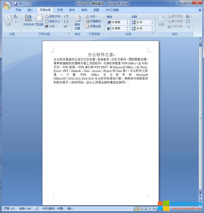Open the 文字环绕 text wrapping menu
The height and width of the screenshot is (213, 204).
click(176, 26)
